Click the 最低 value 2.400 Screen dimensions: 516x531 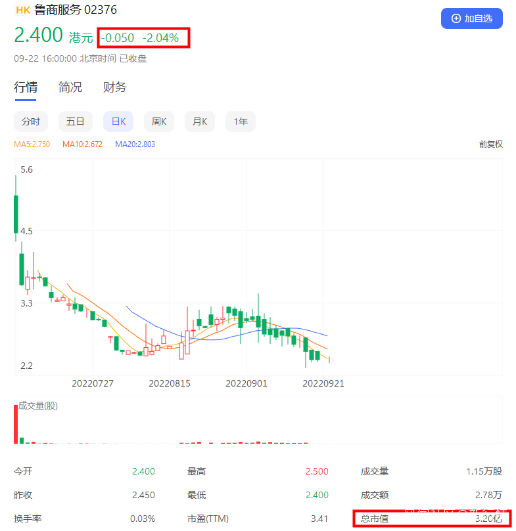pos(317,495)
